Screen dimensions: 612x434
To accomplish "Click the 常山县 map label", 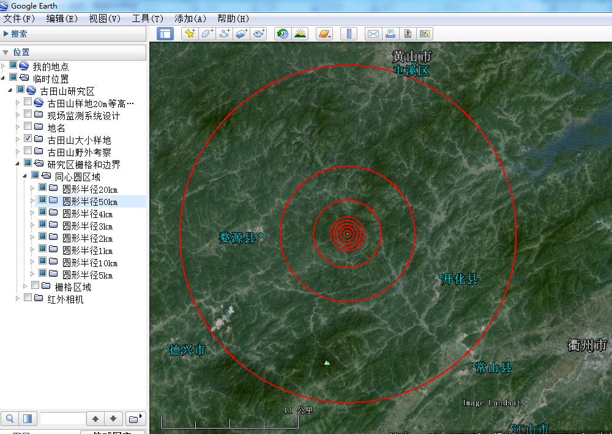I will (494, 367).
